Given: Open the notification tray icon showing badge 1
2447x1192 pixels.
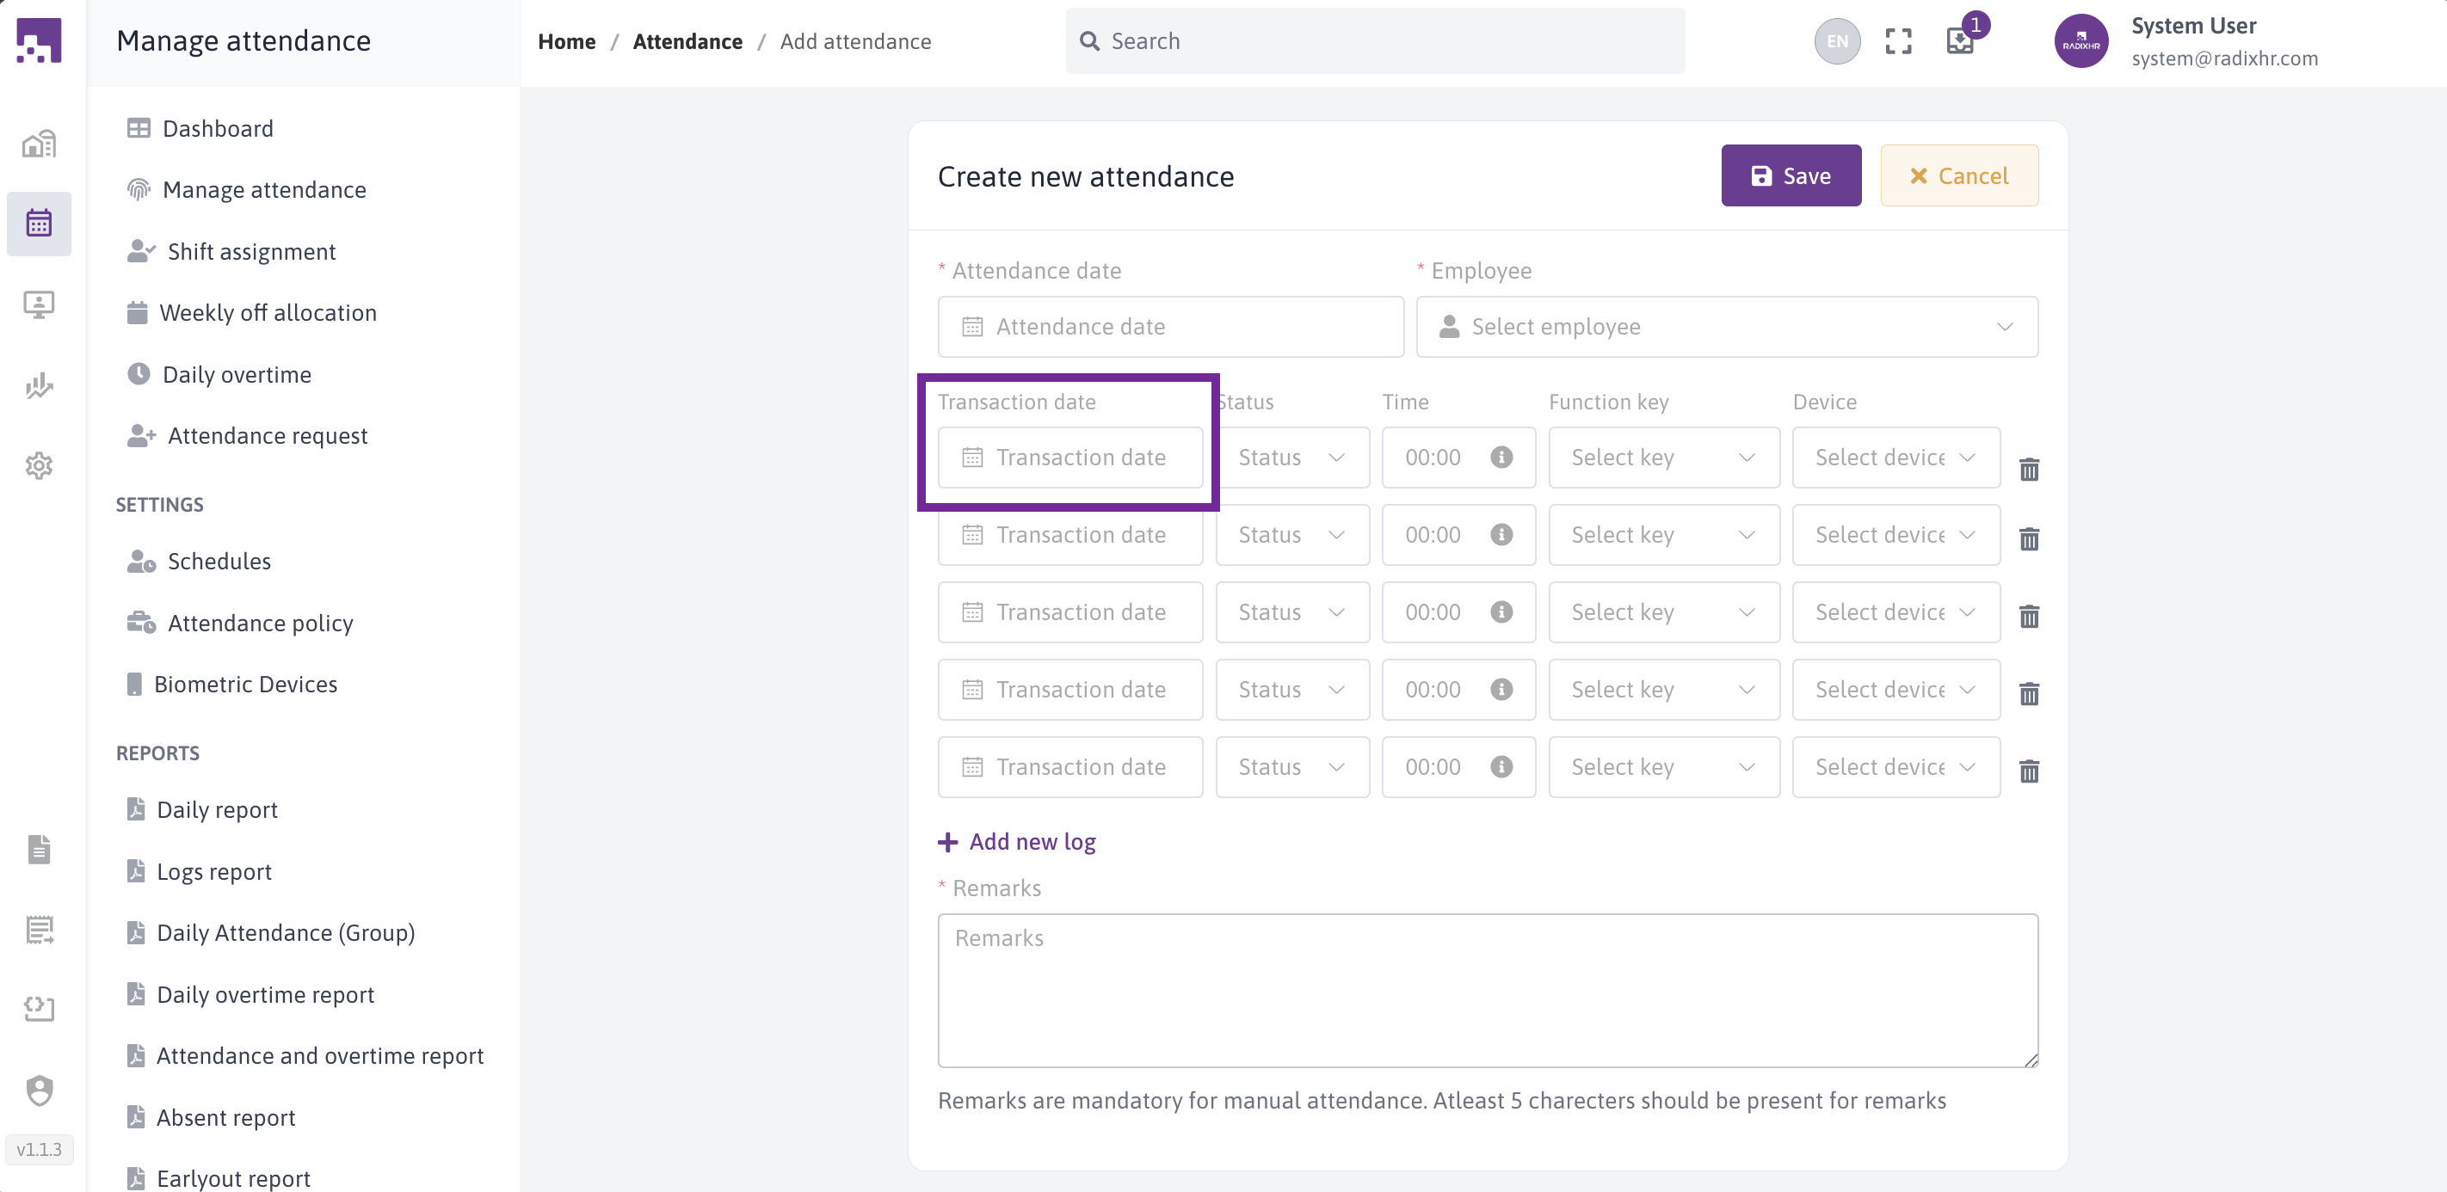Looking at the screenshot, I should point(1961,40).
